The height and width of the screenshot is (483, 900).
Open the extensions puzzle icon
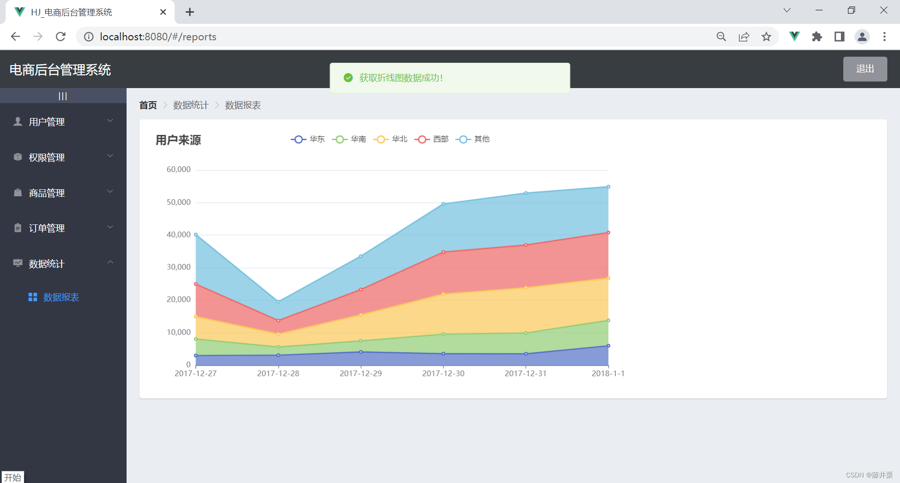817,37
